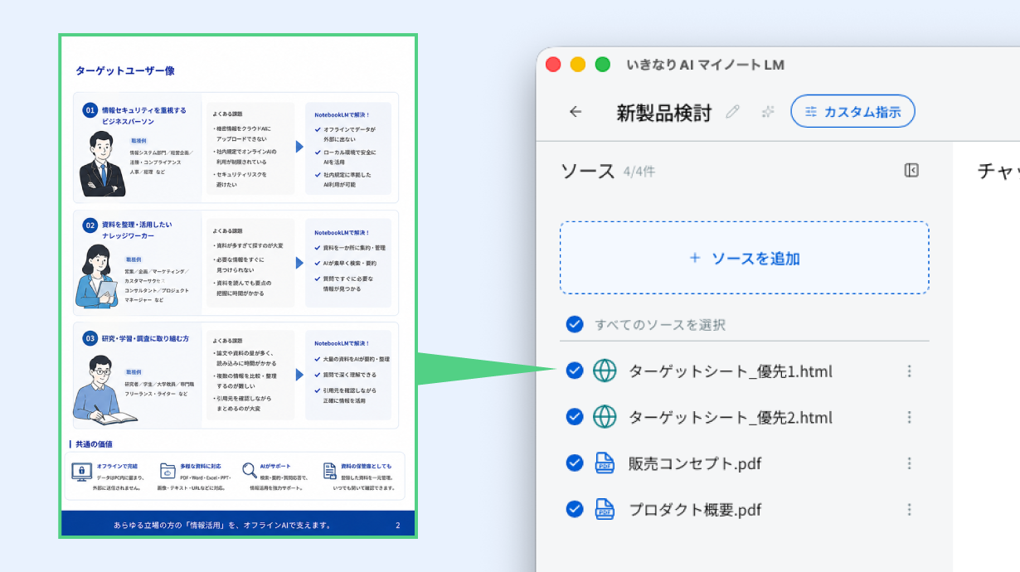Click sparkle icon next to the title

[768, 112]
